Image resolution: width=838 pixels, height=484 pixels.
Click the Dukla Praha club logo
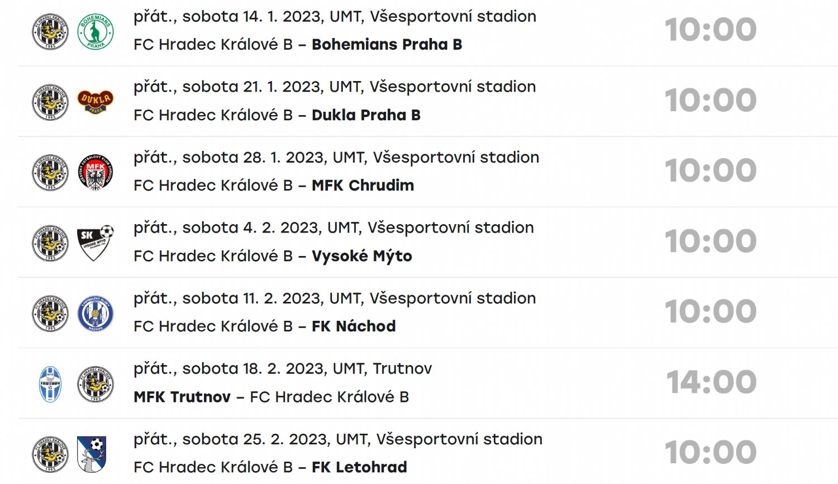coord(96,102)
